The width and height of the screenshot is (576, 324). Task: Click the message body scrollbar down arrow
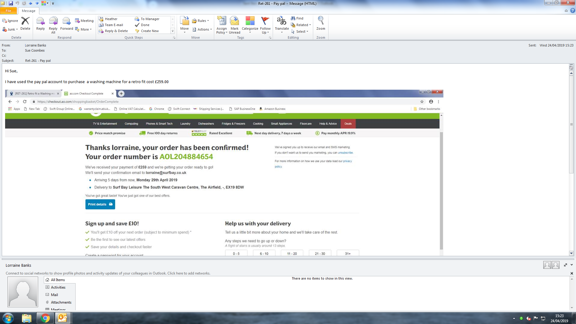(571, 253)
